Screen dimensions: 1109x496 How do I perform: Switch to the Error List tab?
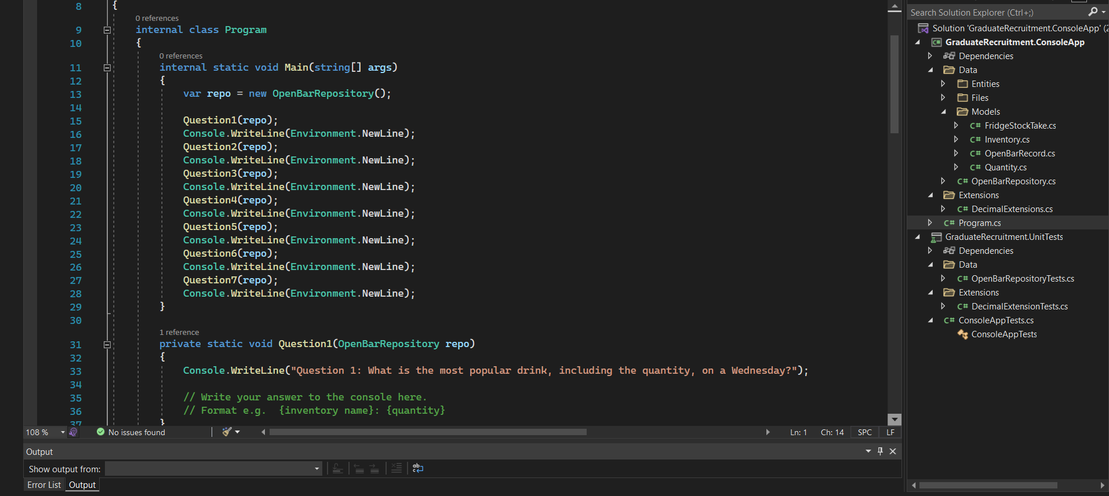coord(44,485)
